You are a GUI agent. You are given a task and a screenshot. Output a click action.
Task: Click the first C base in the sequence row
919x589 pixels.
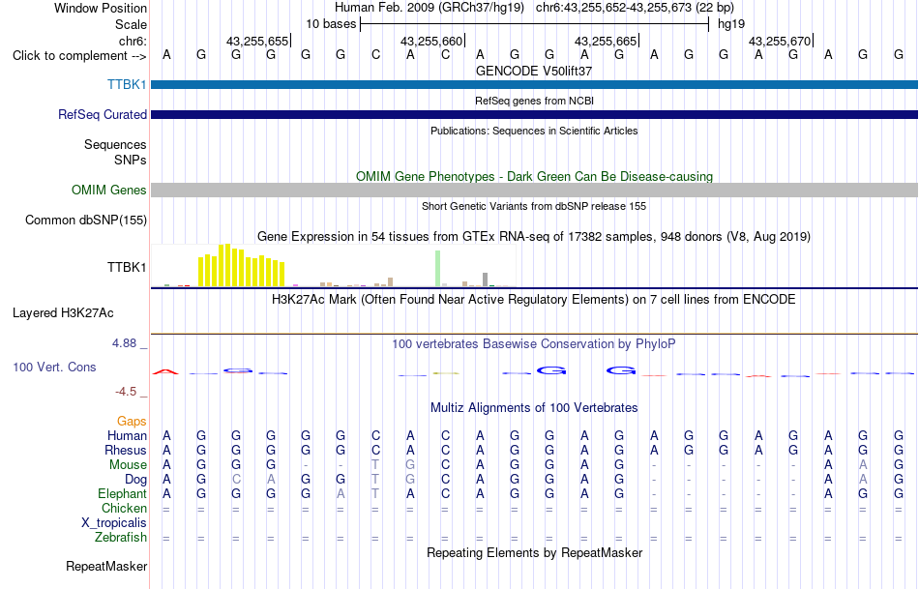click(x=375, y=55)
